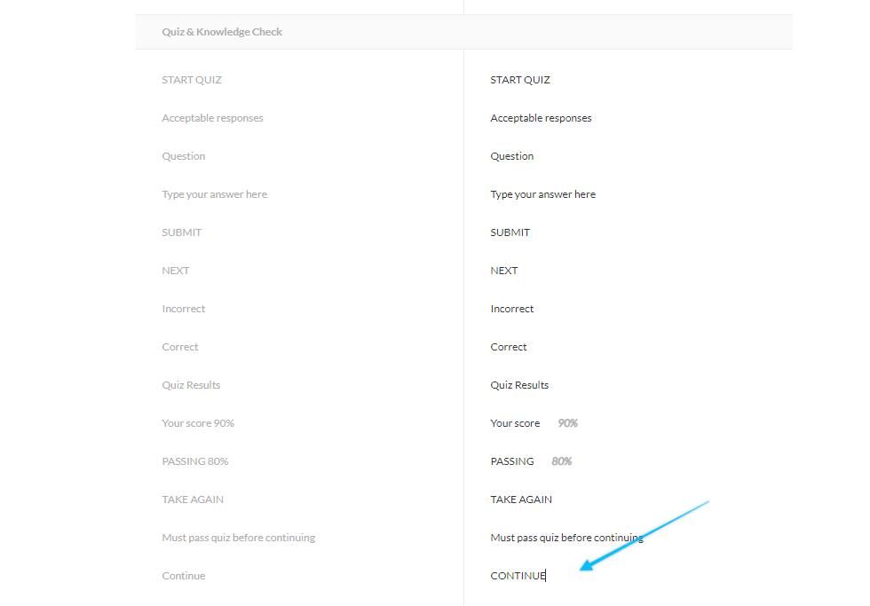This screenshot has height=606, width=870.
Task: Select the TAKE AGAIN field in the right column
Action: (x=521, y=500)
